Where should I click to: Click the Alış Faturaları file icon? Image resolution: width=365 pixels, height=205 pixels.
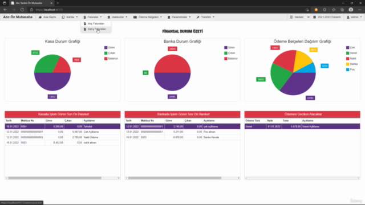coord(85,23)
